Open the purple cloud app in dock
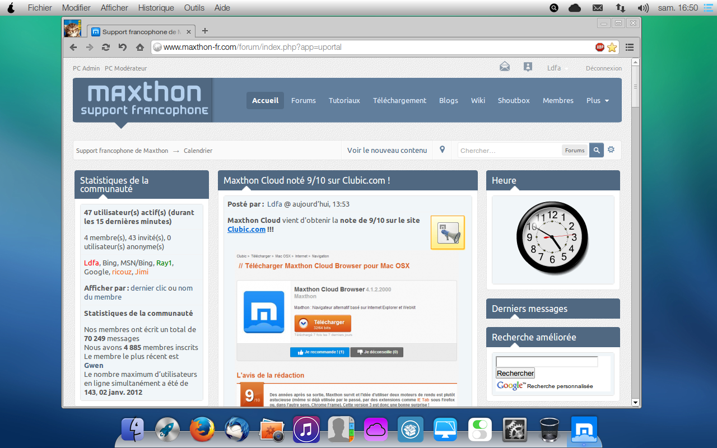The height and width of the screenshot is (448, 717). (376, 430)
